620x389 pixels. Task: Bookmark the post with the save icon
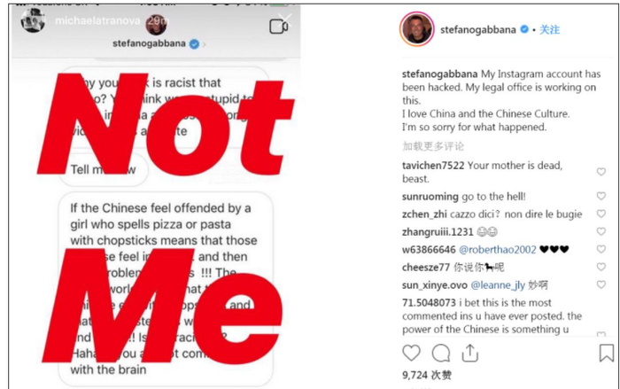[607, 354]
